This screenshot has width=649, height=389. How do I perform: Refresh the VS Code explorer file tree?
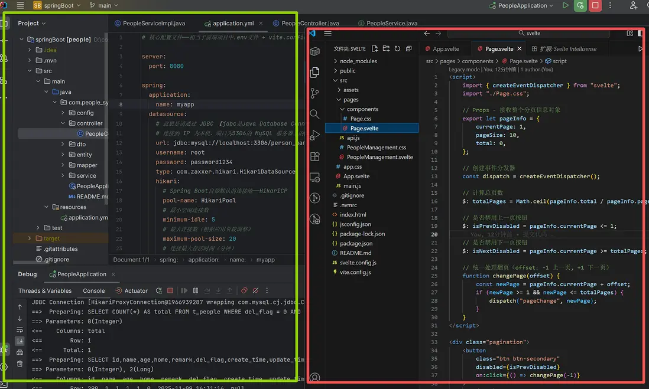pyautogui.click(x=397, y=49)
